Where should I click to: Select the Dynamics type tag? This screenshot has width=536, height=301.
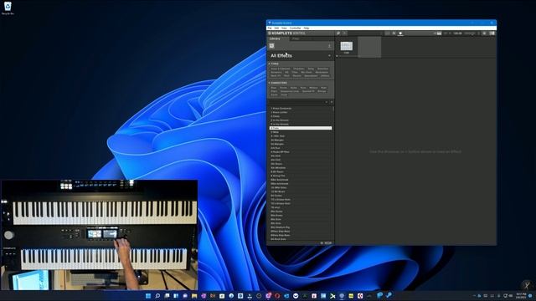tap(276, 73)
